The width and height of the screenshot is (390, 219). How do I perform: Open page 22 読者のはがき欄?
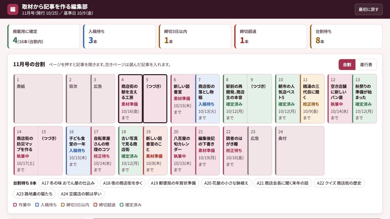(235, 151)
